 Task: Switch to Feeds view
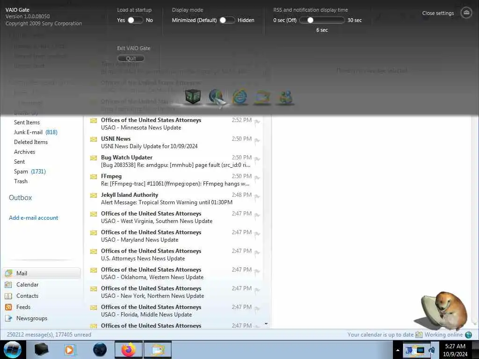42,307
